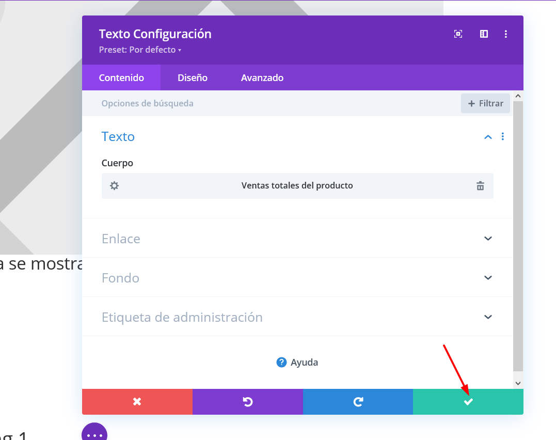
Task: Click the red discard changes X button
Action: [x=137, y=402]
